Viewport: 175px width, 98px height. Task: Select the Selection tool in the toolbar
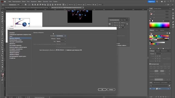2,10
